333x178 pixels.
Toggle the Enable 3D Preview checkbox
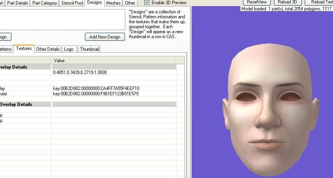click(147, 3)
